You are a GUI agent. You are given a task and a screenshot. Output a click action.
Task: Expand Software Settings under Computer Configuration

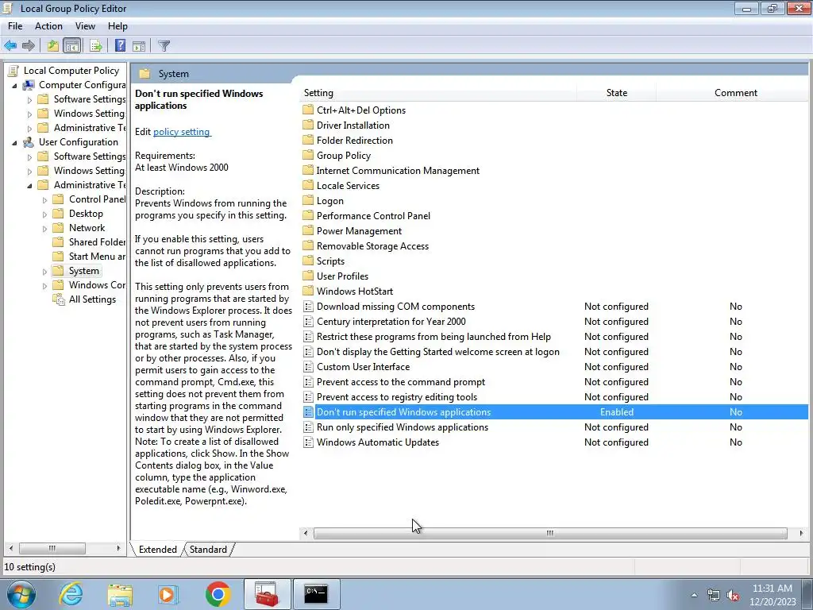[29, 99]
